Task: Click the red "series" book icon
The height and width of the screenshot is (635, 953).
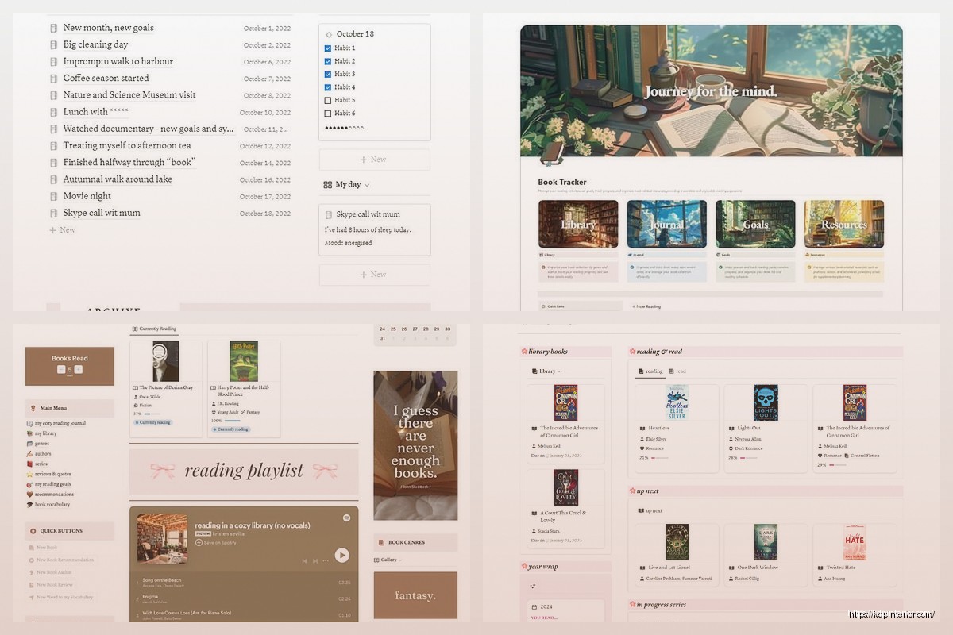Action: 29,464
